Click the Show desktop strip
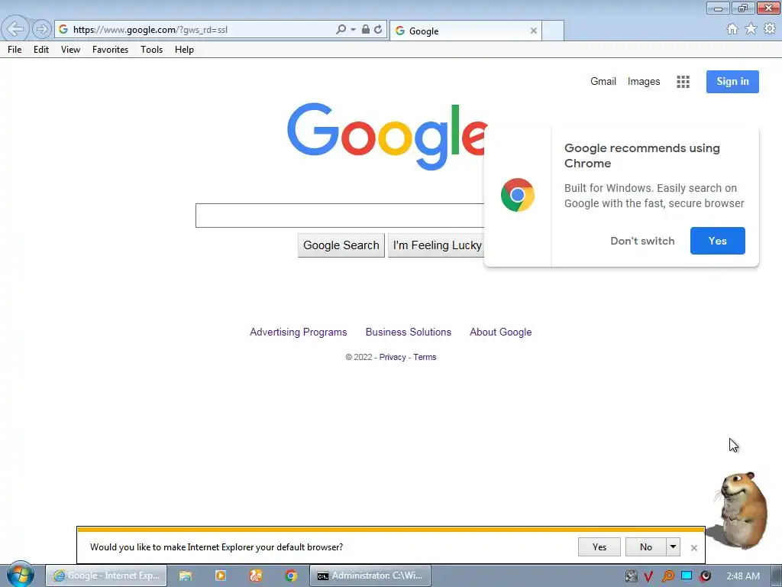The image size is (782, 587). (777, 576)
